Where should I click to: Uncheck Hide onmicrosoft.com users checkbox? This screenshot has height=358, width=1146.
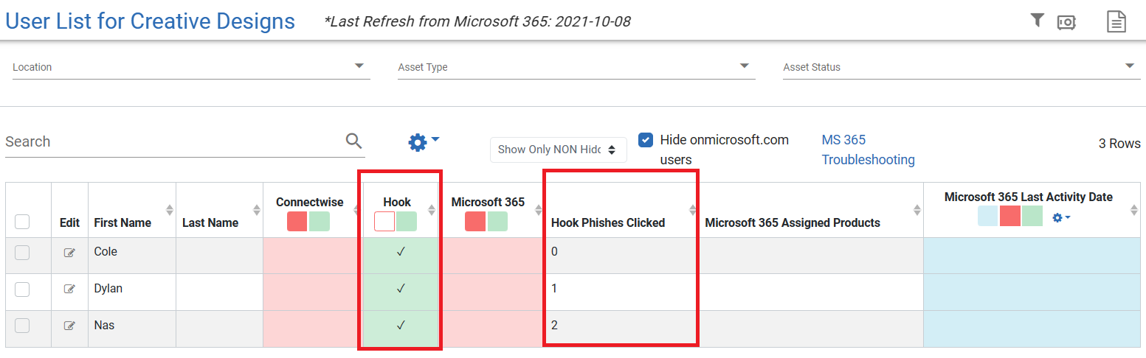point(646,140)
